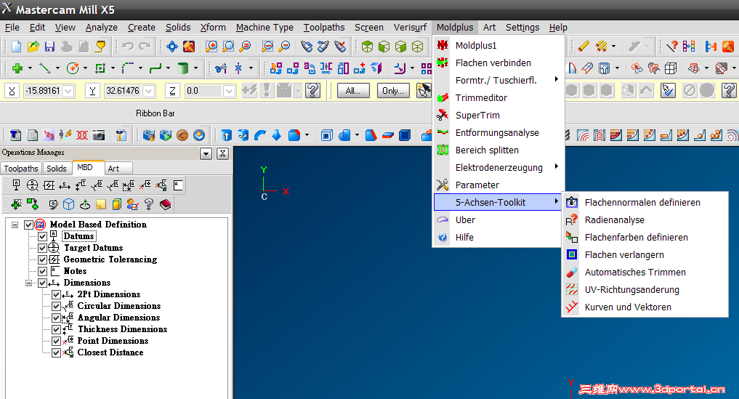
Task: Click the camera icon in lower toolbar
Action: [x=99, y=136]
